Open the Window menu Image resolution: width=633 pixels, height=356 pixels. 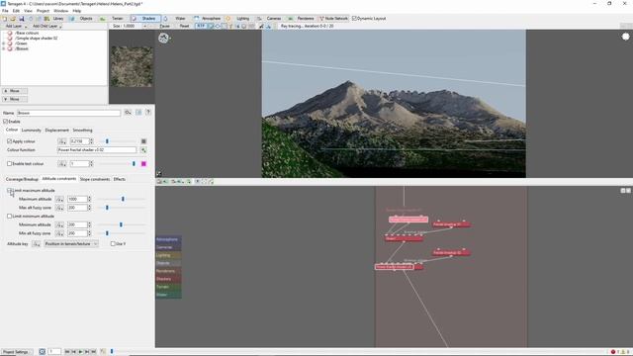(x=61, y=11)
